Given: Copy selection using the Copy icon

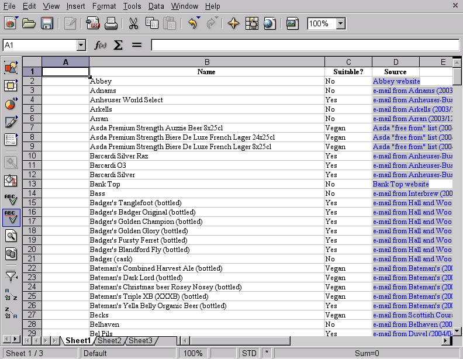Looking at the screenshot, I should coord(152,23).
